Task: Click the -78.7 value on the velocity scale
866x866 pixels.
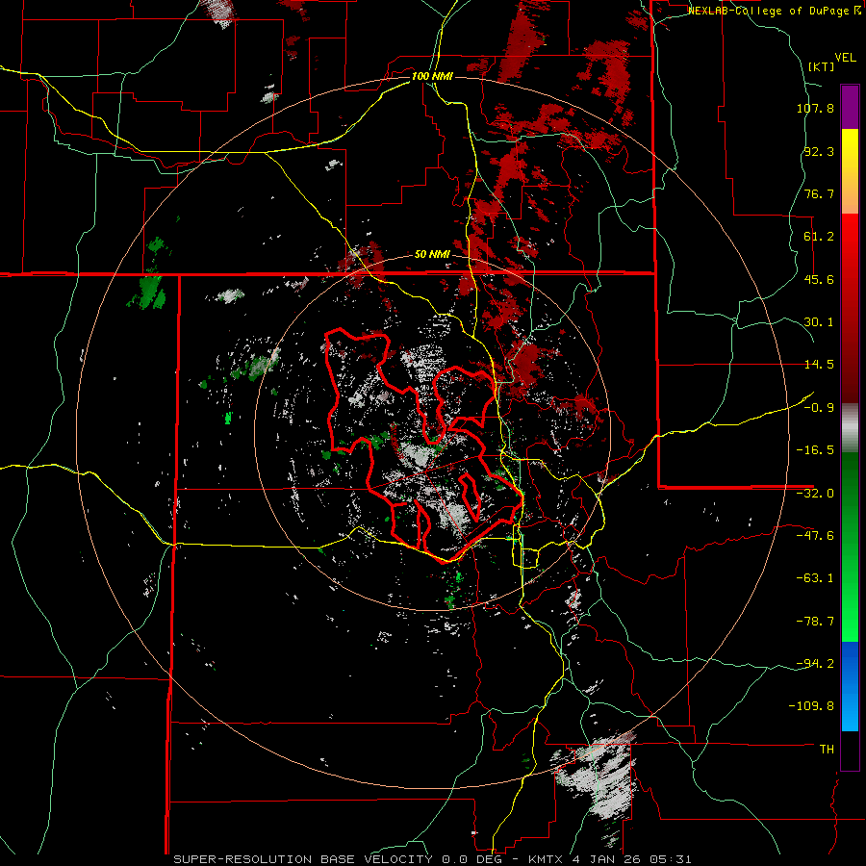Action: coord(815,622)
